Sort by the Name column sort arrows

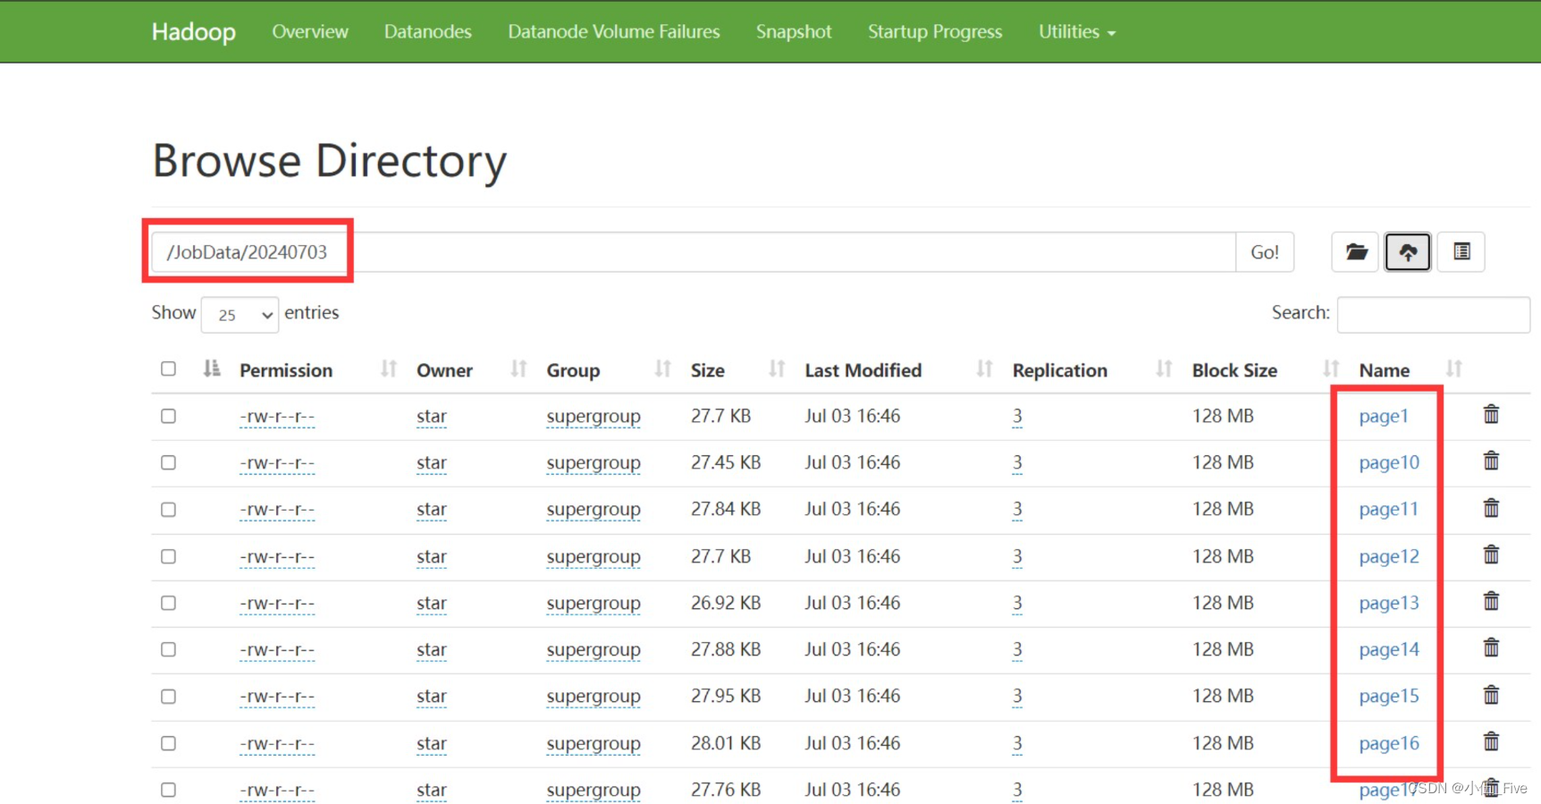point(1454,368)
